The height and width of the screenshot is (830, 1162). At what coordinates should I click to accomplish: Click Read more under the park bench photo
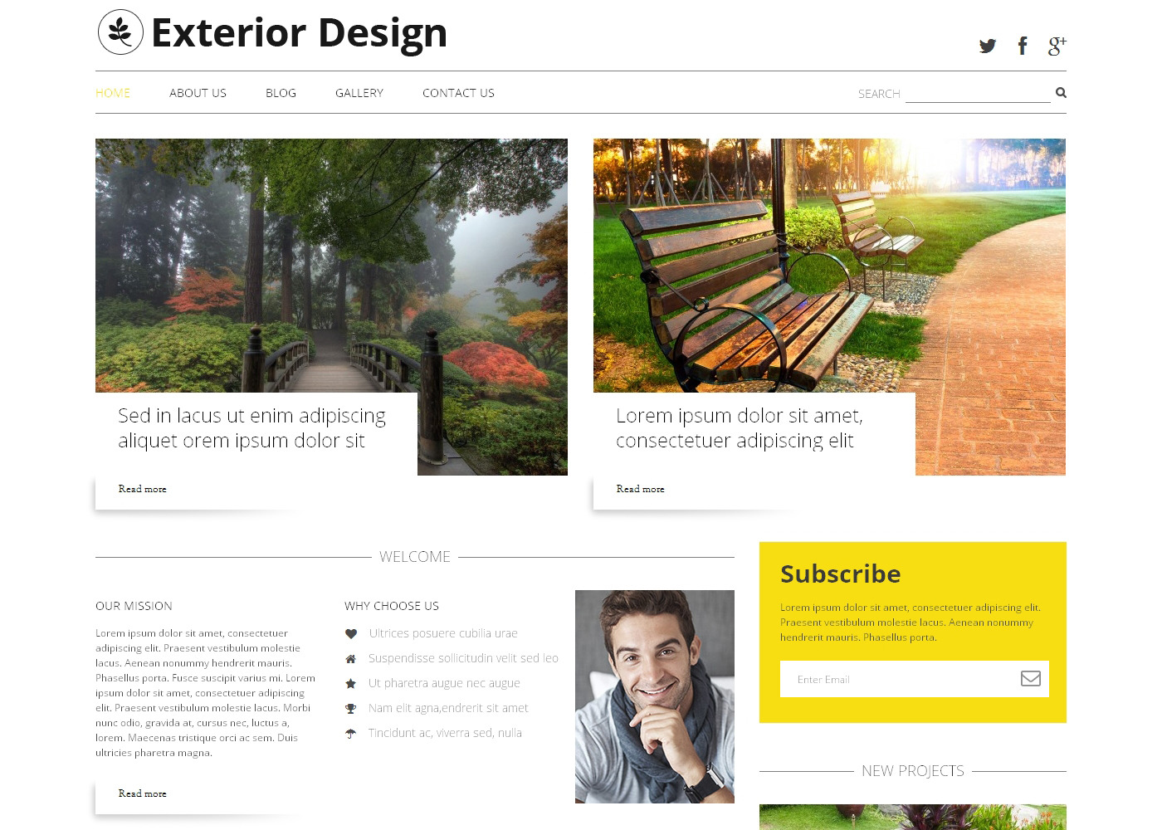tap(640, 489)
